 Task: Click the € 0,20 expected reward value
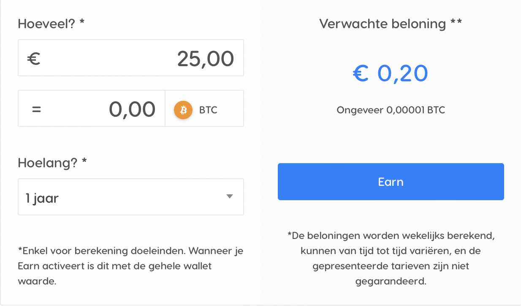pyautogui.click(x=391, y=73)
